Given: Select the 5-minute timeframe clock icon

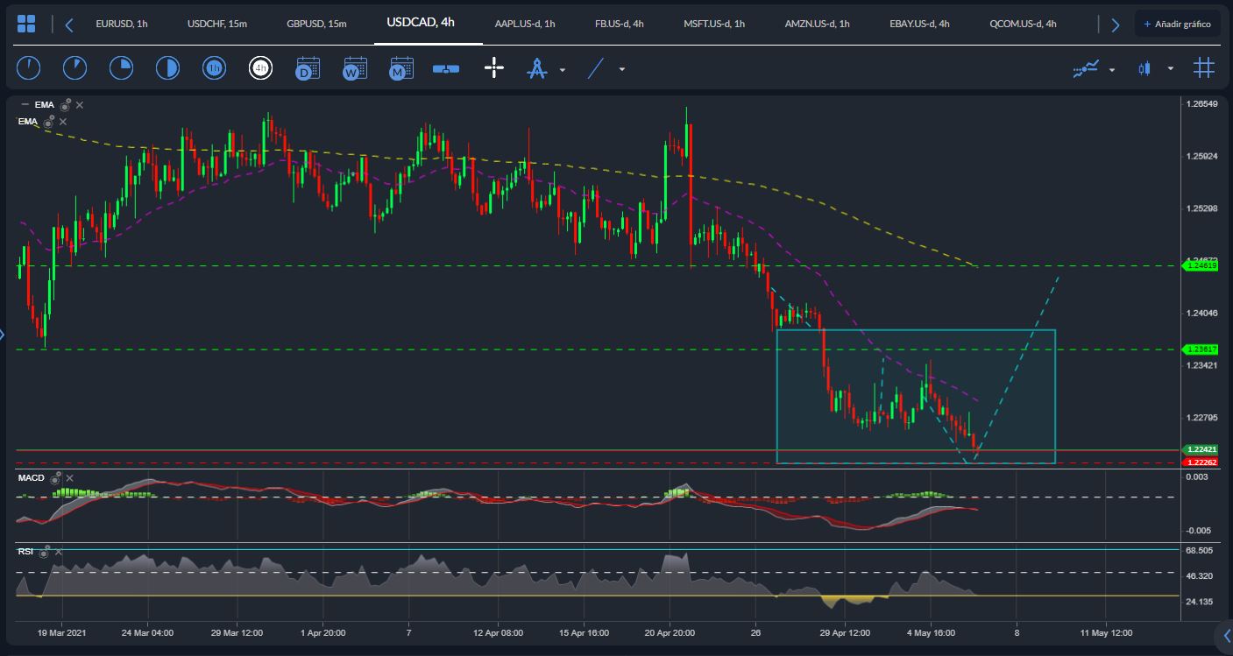Looking at the screenshot, I should (x=74, y=67).
